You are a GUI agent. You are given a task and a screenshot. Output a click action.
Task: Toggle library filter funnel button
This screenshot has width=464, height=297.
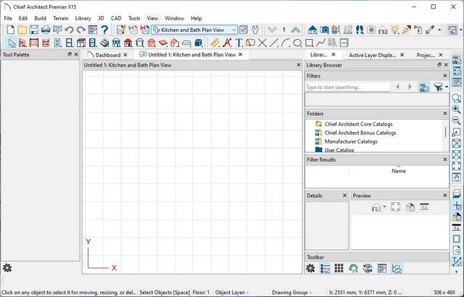click(438, 87)
